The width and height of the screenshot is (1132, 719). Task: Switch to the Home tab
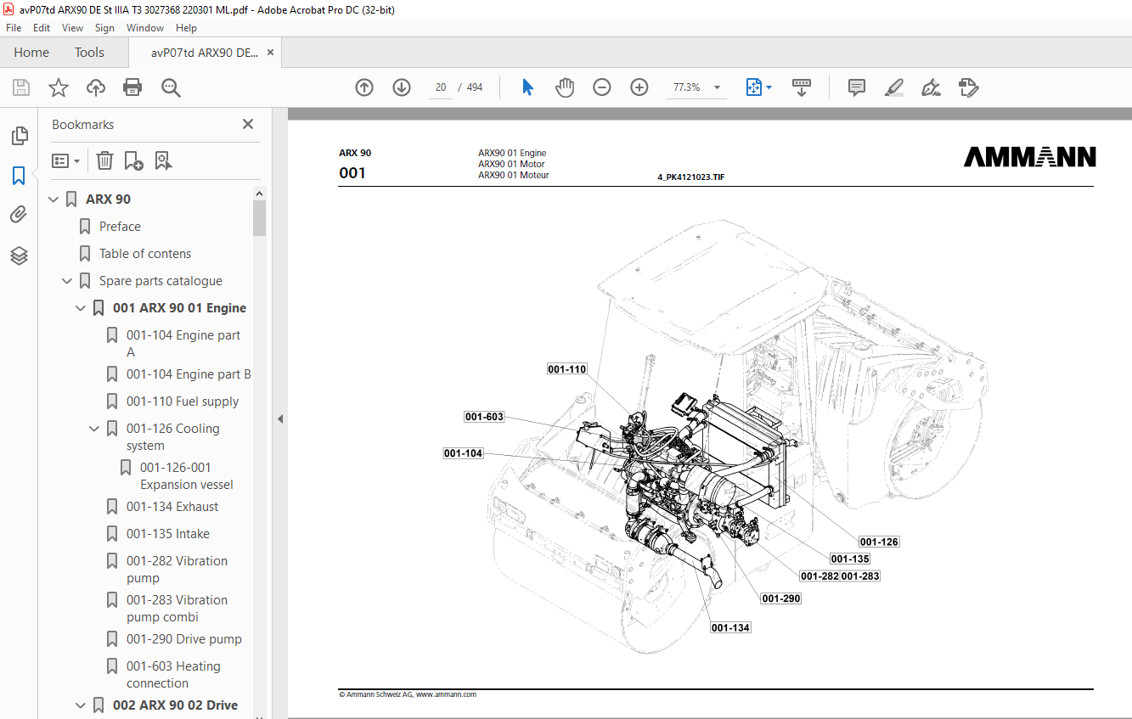click(x=31, y=53)
